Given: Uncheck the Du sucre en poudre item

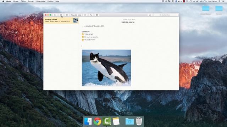Looking at the screenshot, I should tap(83, 37).
